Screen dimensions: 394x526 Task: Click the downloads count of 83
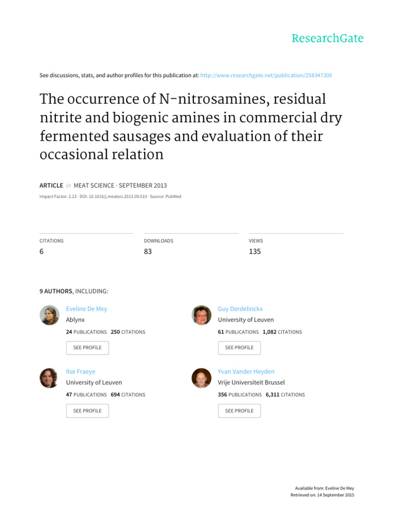(x=148, y=252)
